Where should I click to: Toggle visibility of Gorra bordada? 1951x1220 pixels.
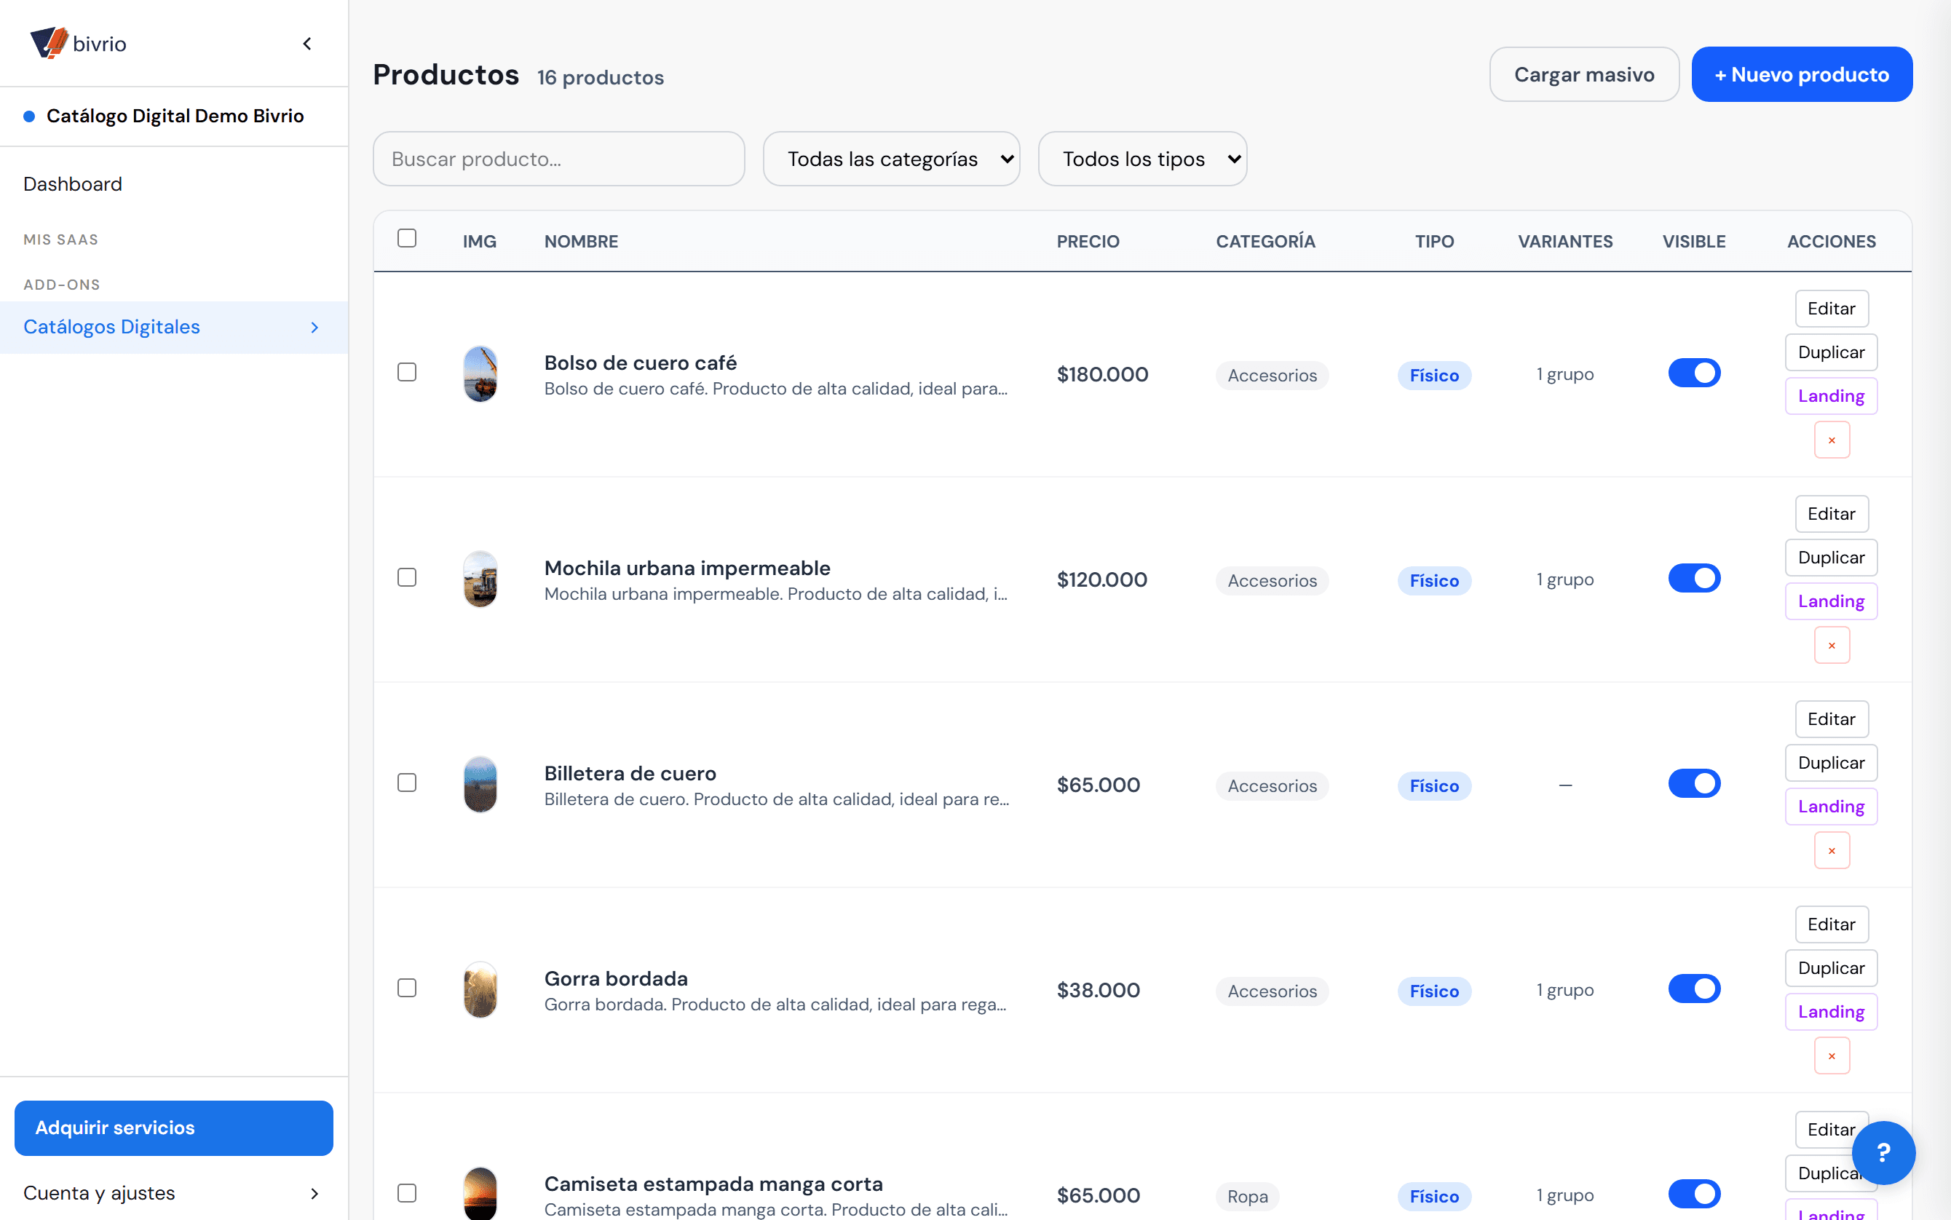[x=1693, y=989]
